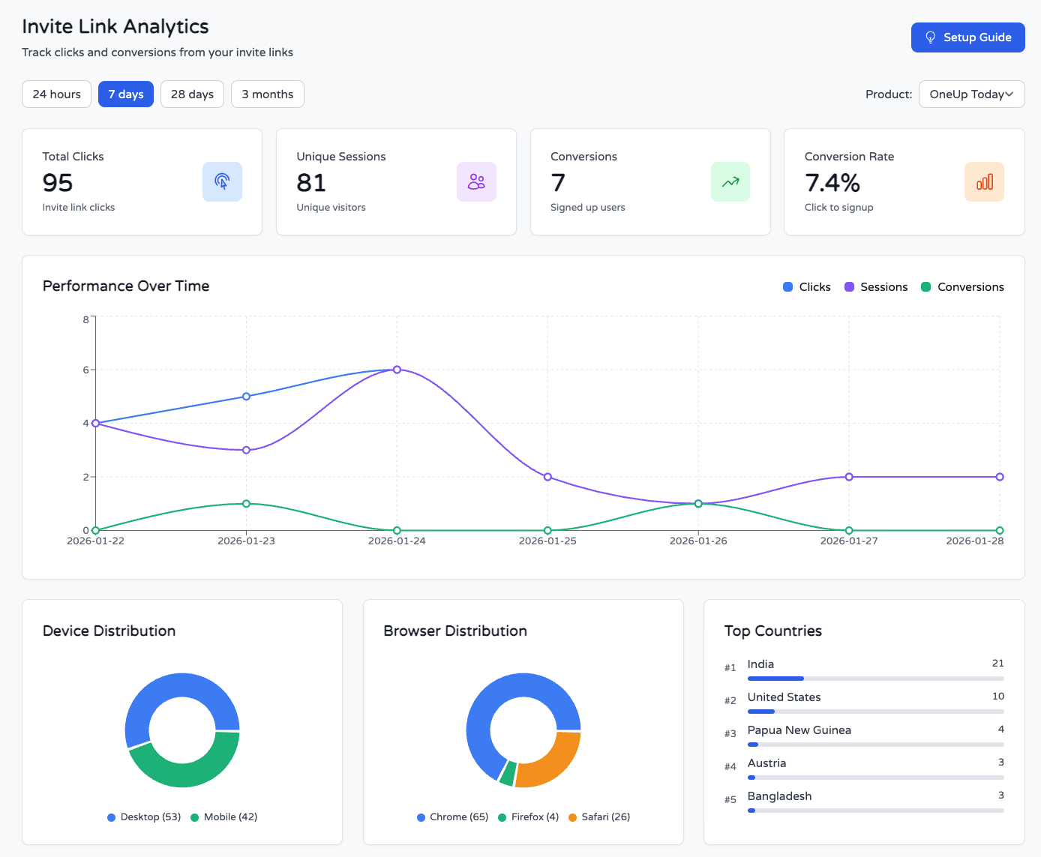1041x857 pixels.
Task: Toggle the Clicks series in chart legend
Action: tap(806, 287)
